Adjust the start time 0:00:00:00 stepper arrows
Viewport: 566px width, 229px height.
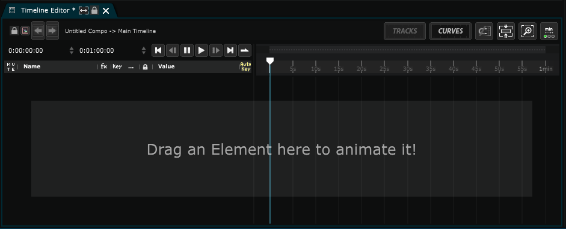pyautogui.click(x=72, y=50)
